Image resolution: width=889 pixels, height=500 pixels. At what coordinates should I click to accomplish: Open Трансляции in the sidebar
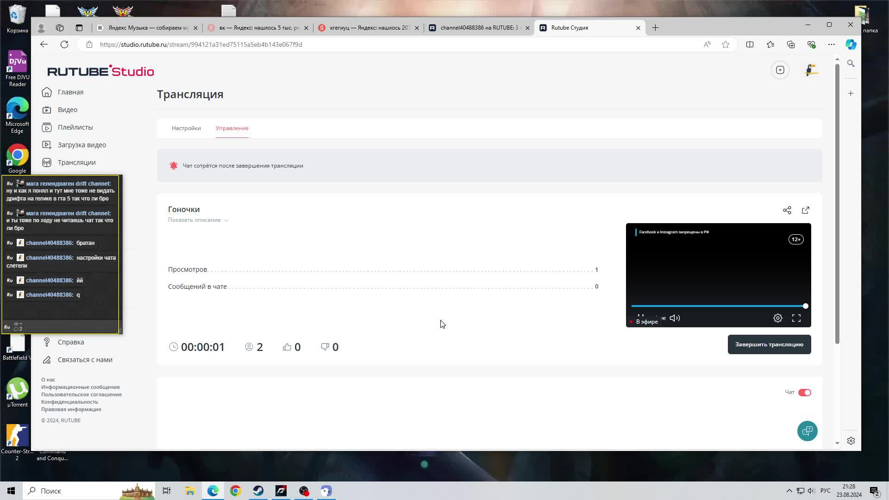click(x=76, y=162)
